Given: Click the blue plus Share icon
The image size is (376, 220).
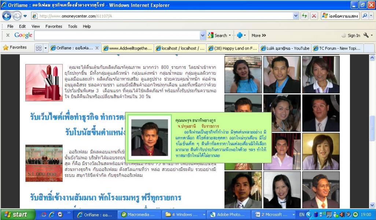Looking at the screenshot, I should click(240, 35).
